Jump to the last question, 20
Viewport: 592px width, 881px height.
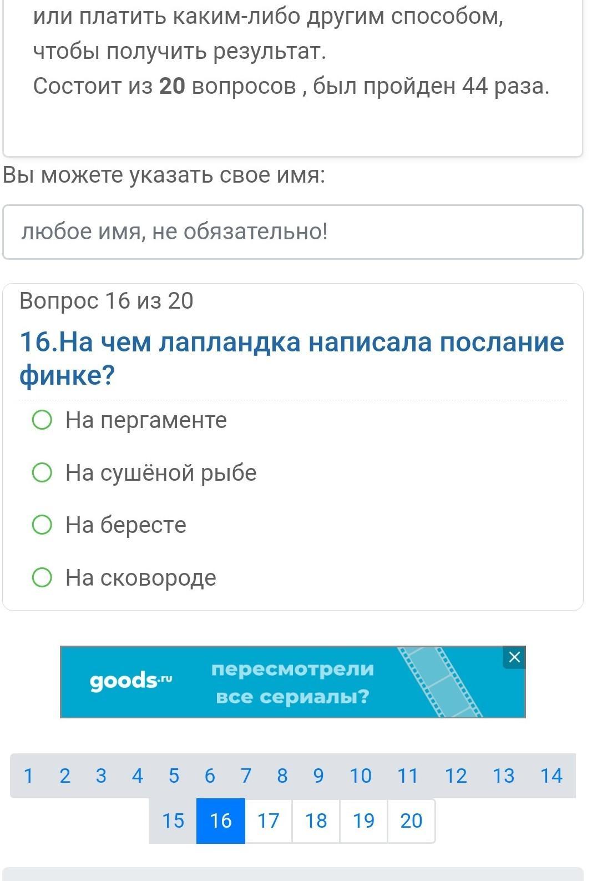(x=412, y=820)
